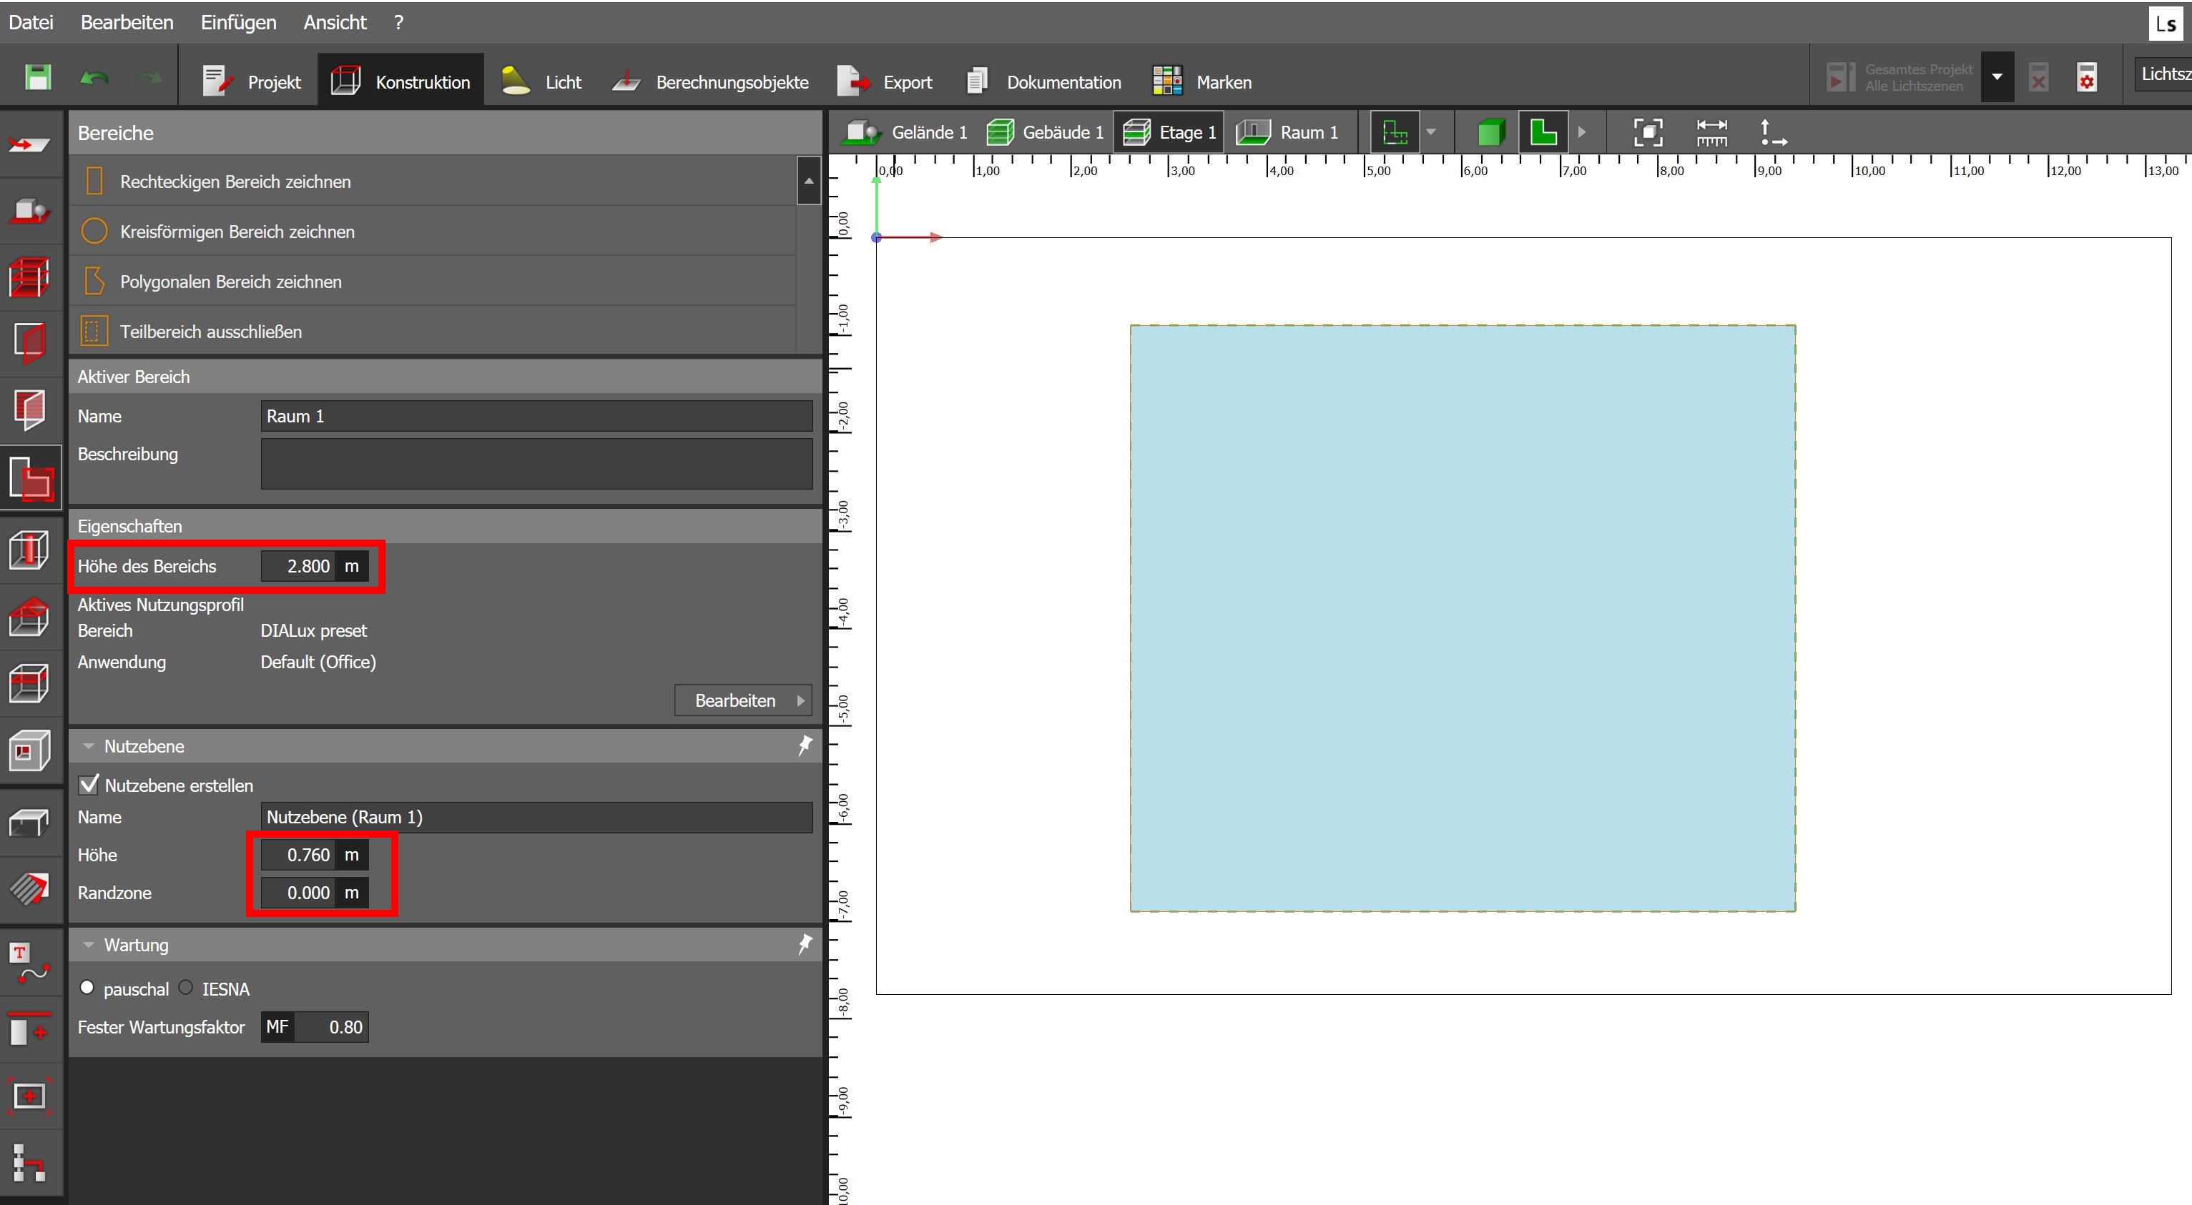
Task: Collapse the Nutzebene section
Action: 89,745
